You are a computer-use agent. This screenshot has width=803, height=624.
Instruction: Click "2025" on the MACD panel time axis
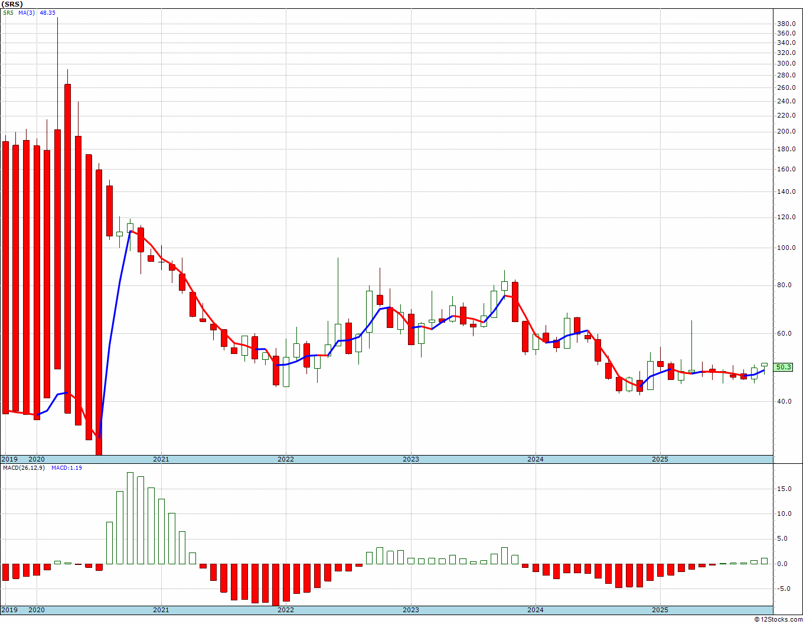pos(660,610)
